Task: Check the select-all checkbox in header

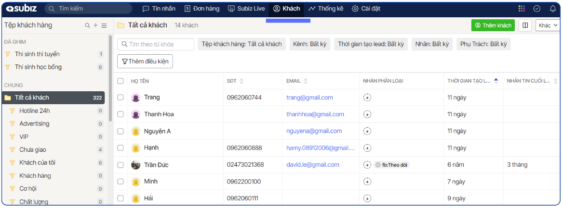Action: (121, 81)
